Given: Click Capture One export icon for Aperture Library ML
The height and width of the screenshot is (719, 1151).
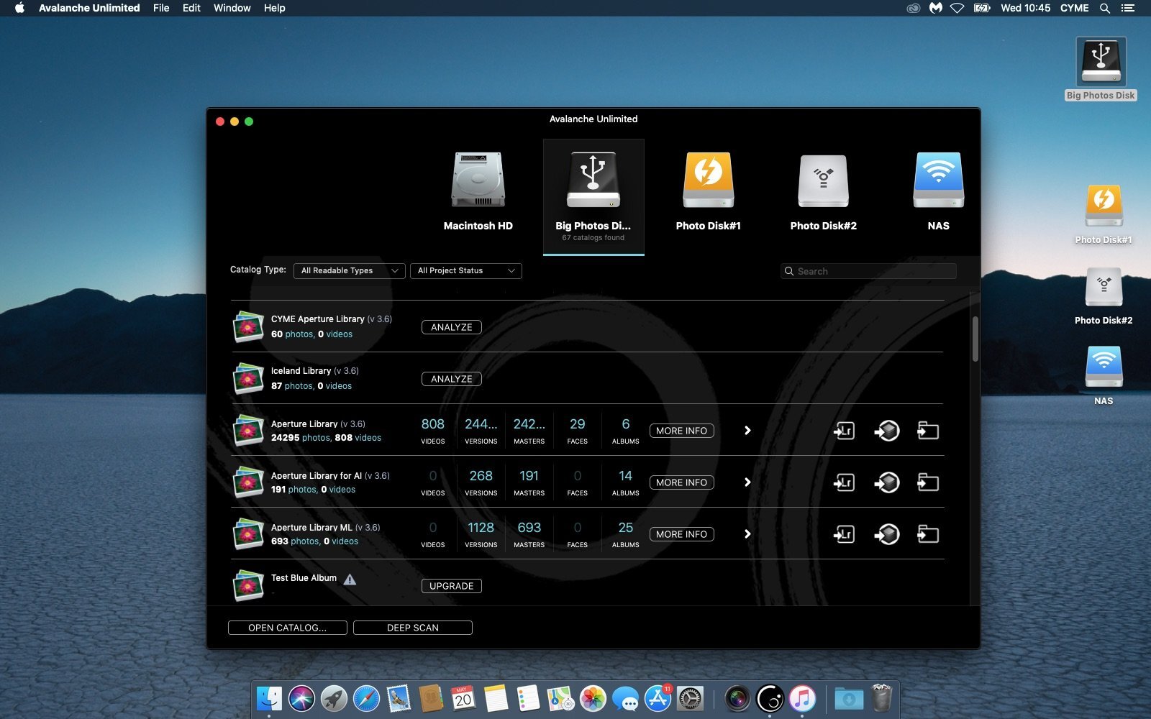Looking at the screenshot, I should point(887,534).
